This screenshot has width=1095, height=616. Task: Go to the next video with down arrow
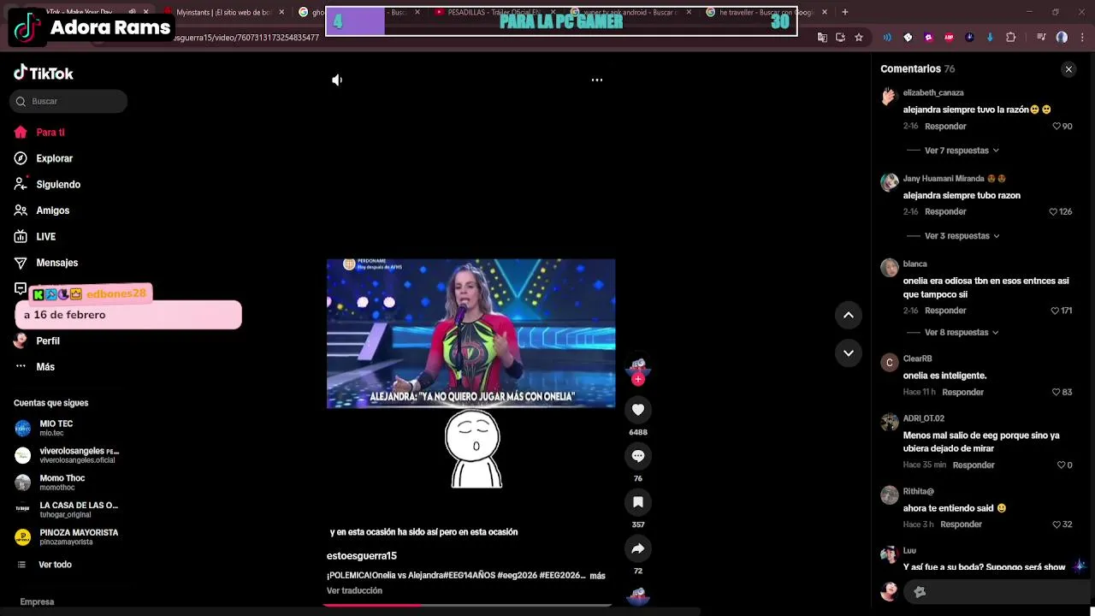849,352
